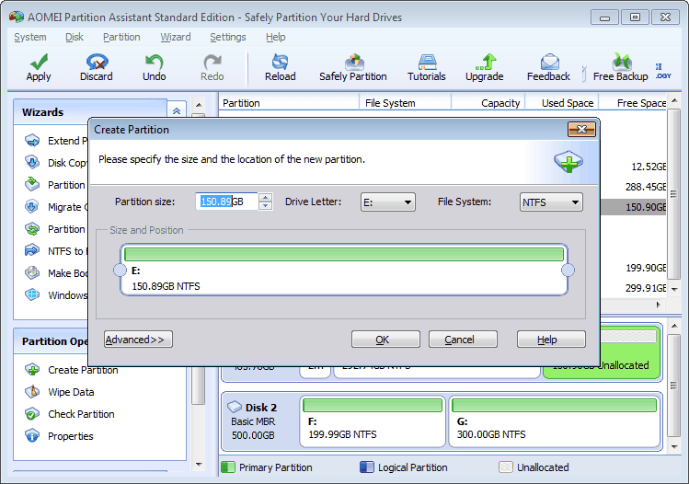689x484 pixels.
Task: Click the Wipe Data link
Action: coord(71,392)
